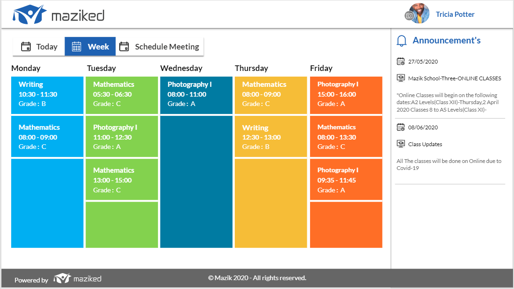Viewport: 514px width, 289px height.
Task: Open Tricia Potter profile name
Action: click(455, 14)
